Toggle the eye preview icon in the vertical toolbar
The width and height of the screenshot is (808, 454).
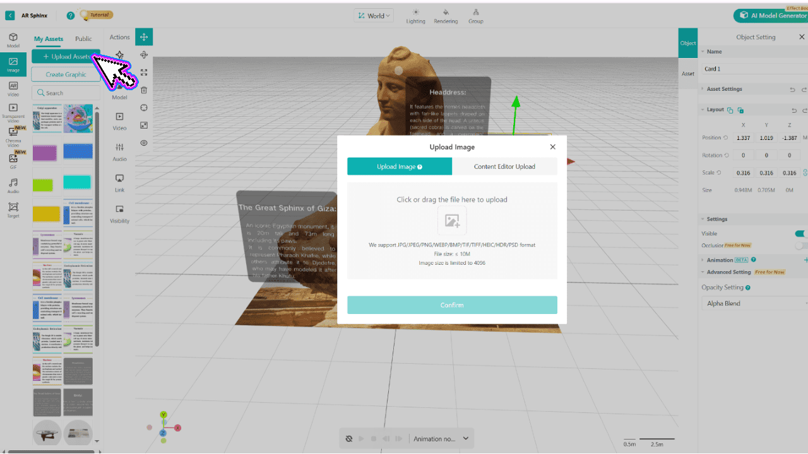coord(144,143)
